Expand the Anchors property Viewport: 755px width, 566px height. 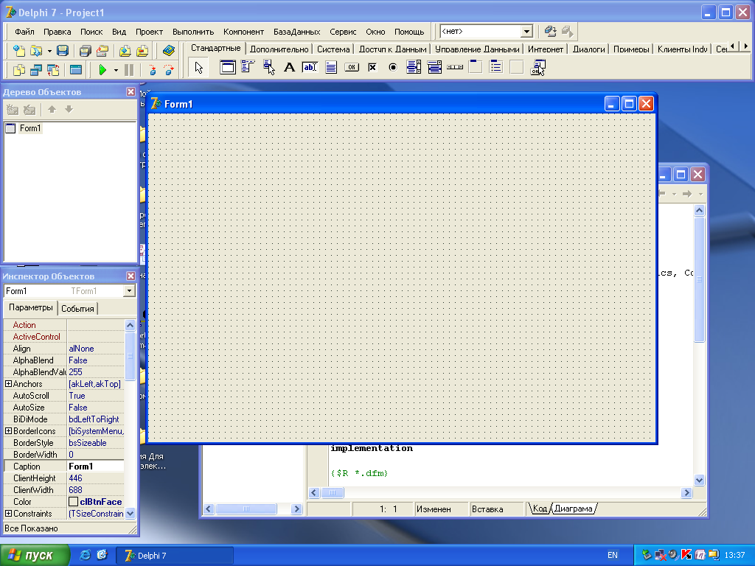8,383
